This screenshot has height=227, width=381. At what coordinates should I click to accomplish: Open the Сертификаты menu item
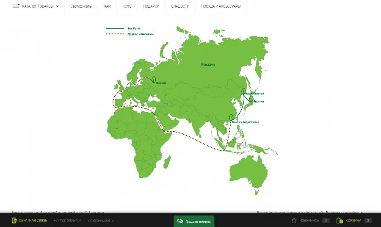click(81, 6)
